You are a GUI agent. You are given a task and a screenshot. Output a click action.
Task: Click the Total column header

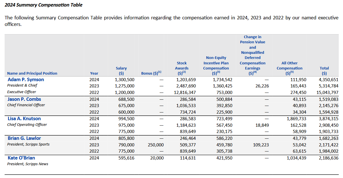(x=324, y=71)
